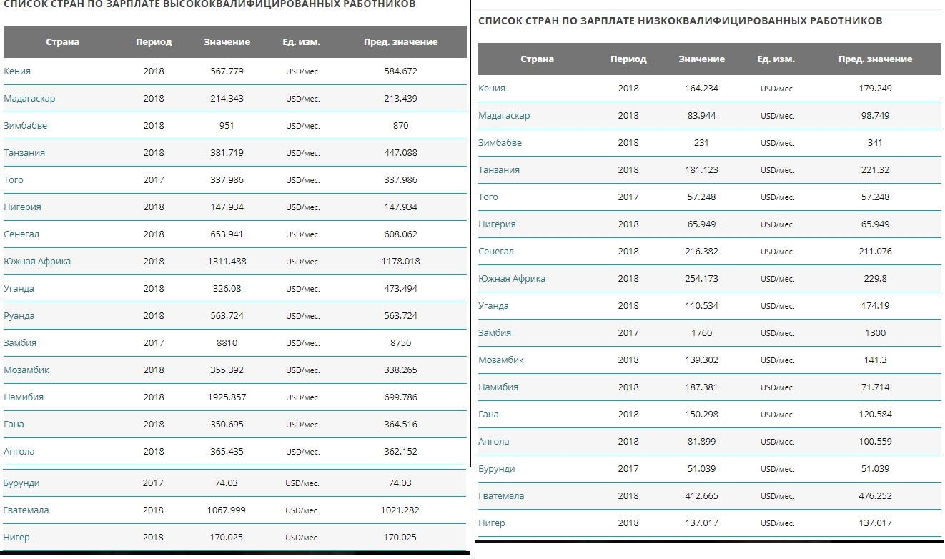Click the Страна header in right table
This screenshot has width=945, height=559.
(x=537, y=59)
